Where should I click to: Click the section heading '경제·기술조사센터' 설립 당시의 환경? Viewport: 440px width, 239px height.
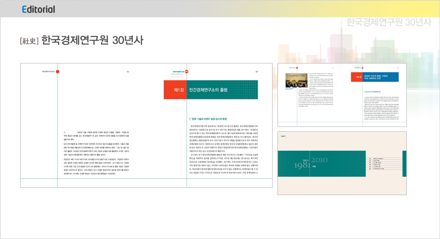(208, 119)
